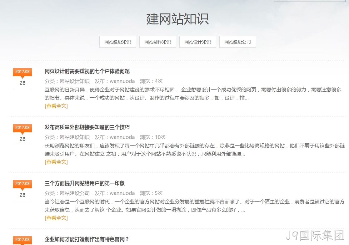Click 发布：wannuoda in the 外部链接 article
The image size is (349, 245).
[115, 137]
